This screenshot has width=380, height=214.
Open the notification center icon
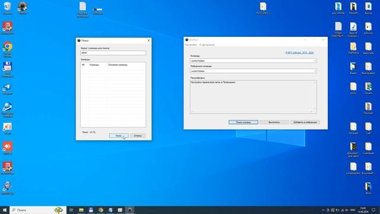(373, 210)
